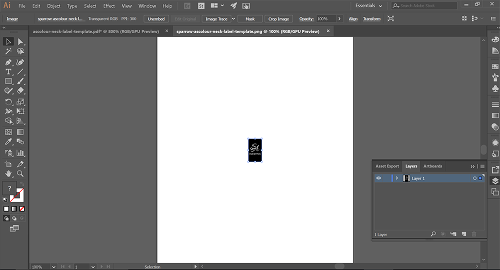
Task: Select the Line Segment tool
Action: click(20, 71)
